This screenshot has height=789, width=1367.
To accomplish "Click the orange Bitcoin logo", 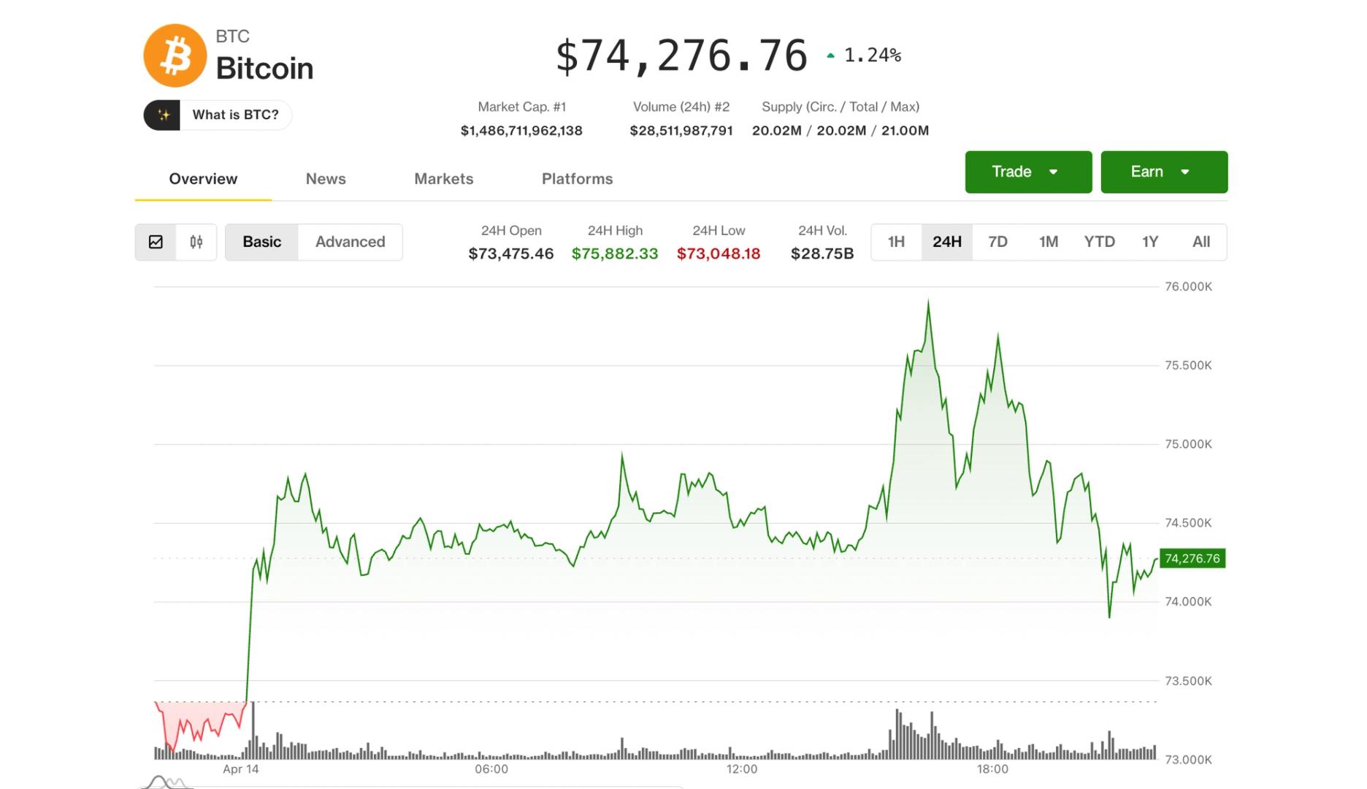I will 175,53.
